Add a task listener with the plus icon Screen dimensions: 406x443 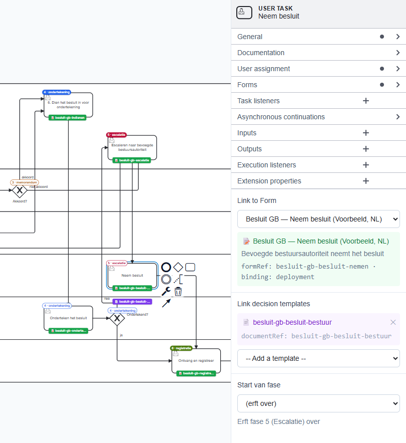pyautogui.click(x=365, y=101)
